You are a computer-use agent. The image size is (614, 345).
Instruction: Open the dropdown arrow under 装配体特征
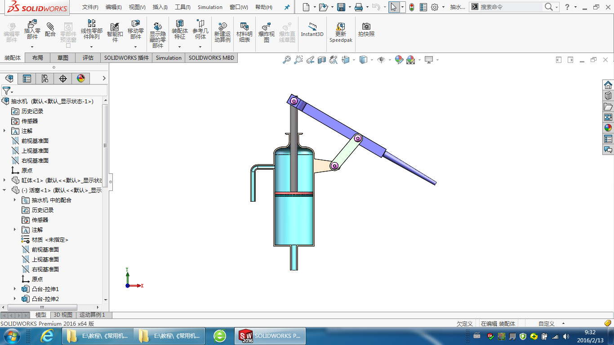pyautogui.click(x=180, y=47)
